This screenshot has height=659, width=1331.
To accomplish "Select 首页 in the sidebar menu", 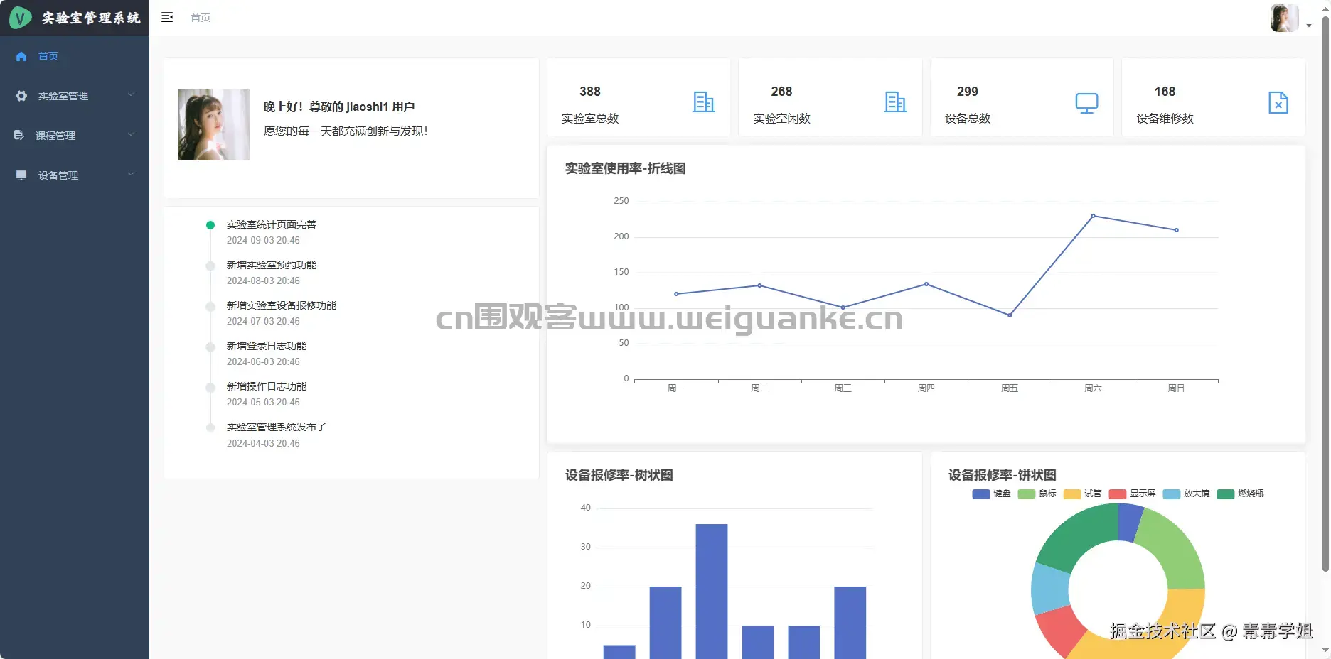I will coord(75,56).
